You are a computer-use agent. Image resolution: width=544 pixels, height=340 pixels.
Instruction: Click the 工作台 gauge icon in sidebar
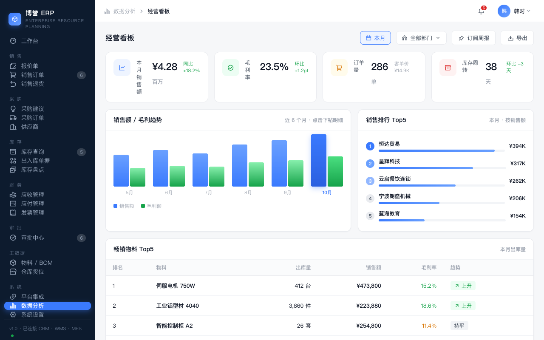[x=13, y=41]
